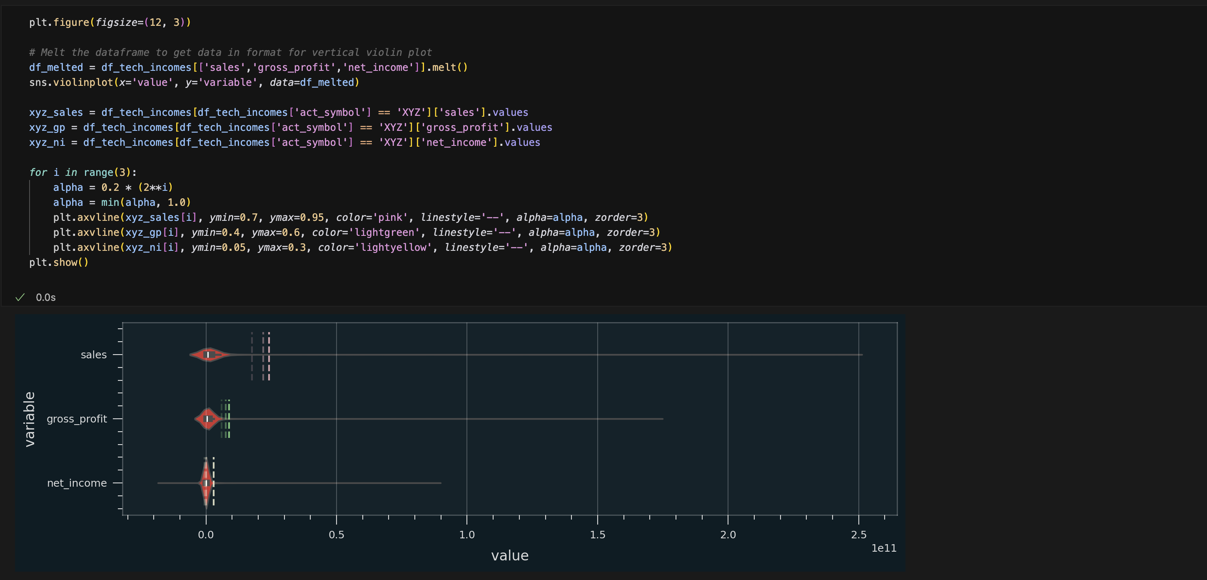
Task: Click the 1e11 axis offset text
Action: point(883,548)
